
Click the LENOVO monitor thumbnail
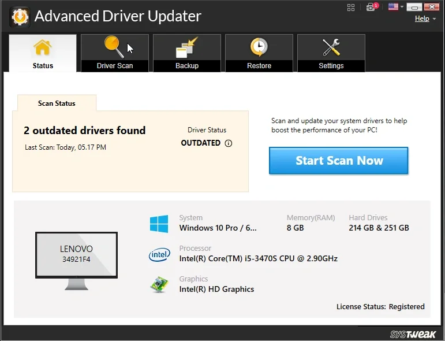76,261
